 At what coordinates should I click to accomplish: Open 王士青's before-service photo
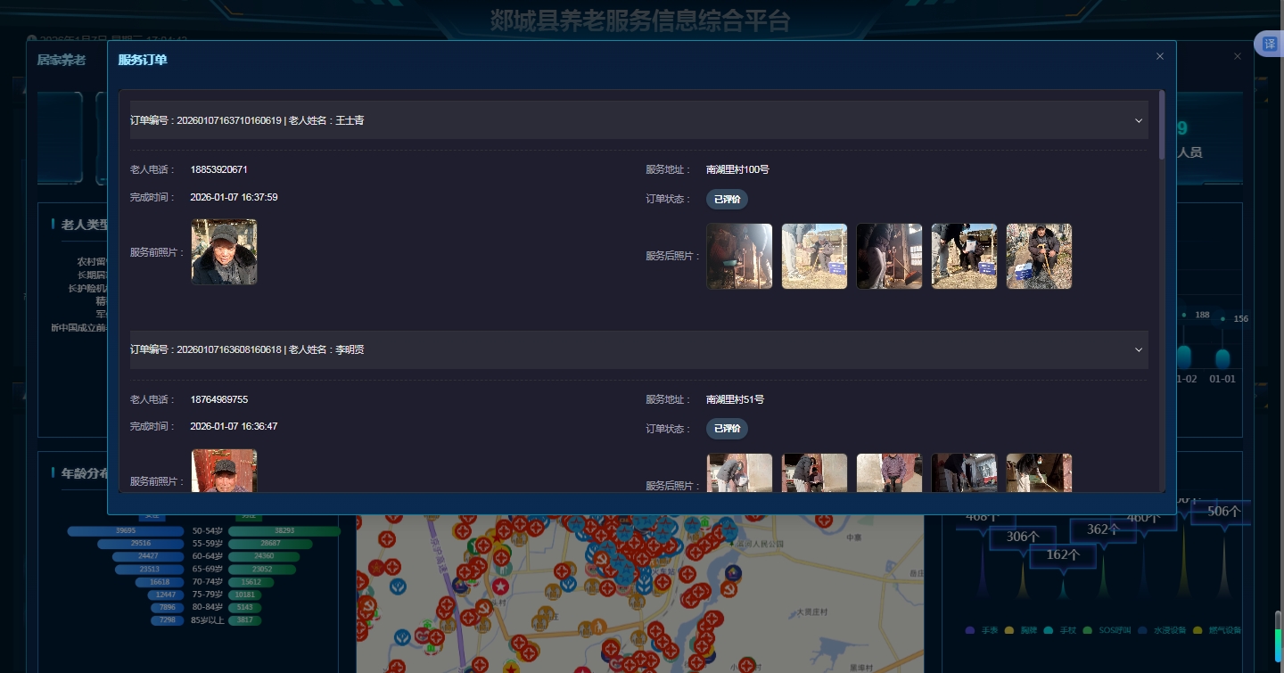pyautogui.click(x=224, y=252)
